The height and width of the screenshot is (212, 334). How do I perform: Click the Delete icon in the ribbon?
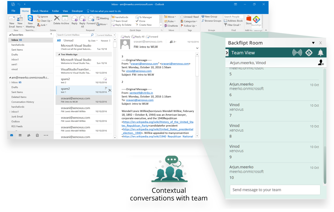pyautogui.click(x=57, y=20)
